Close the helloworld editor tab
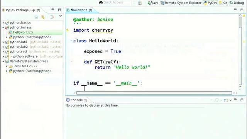This screenshot has height=139, width=247. pos(90,10)
